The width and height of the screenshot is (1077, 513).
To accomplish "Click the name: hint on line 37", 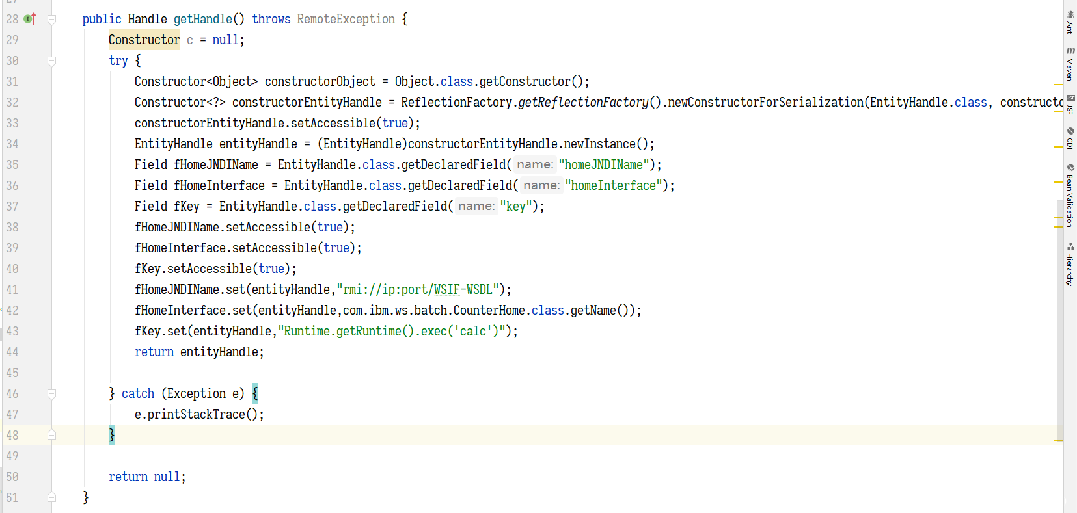I will pos(476,206).
